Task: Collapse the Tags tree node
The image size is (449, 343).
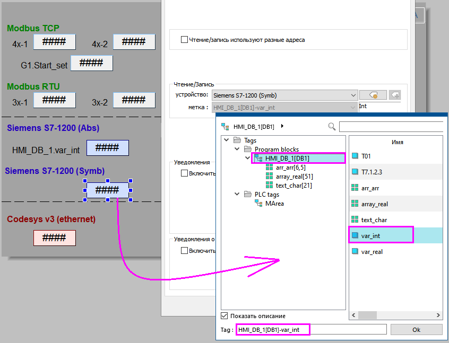Action: (x=226, y=140)
